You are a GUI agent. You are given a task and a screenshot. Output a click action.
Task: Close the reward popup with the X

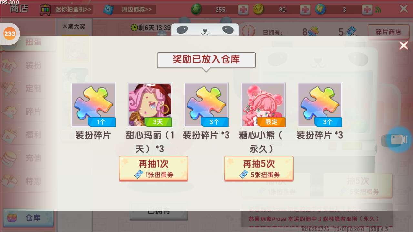[x=404, y=45]
